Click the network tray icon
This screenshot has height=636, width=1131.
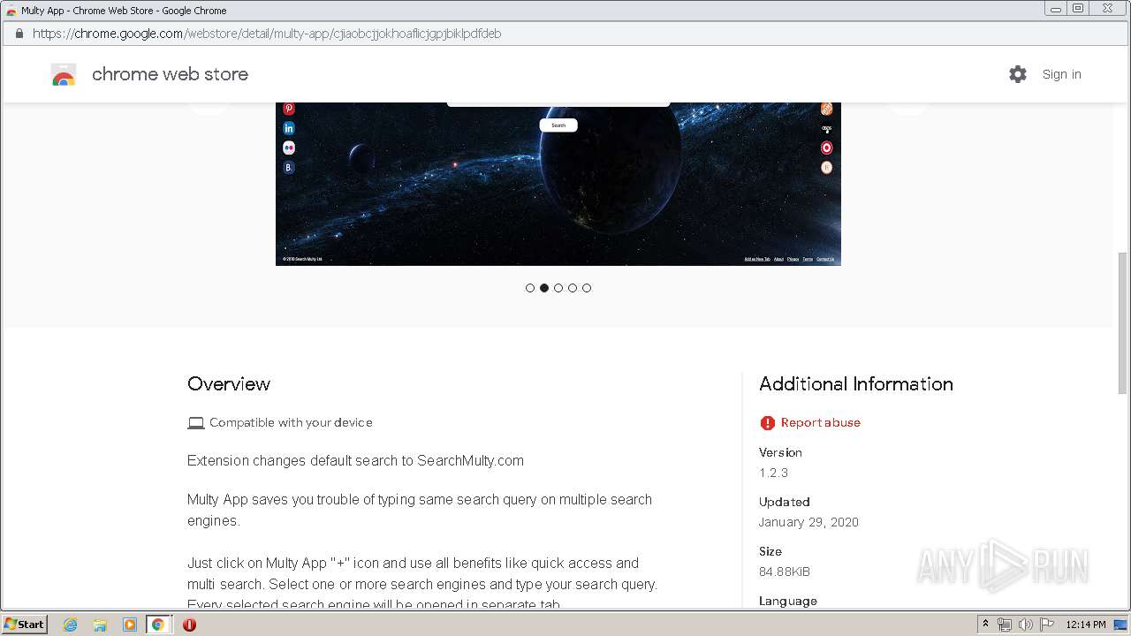tap(1005, 625)
